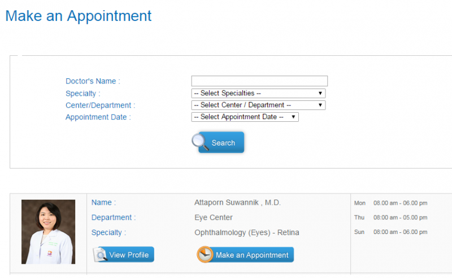
Task: Click the Make an Appointment button text
Action: click(x=252, y=255)
